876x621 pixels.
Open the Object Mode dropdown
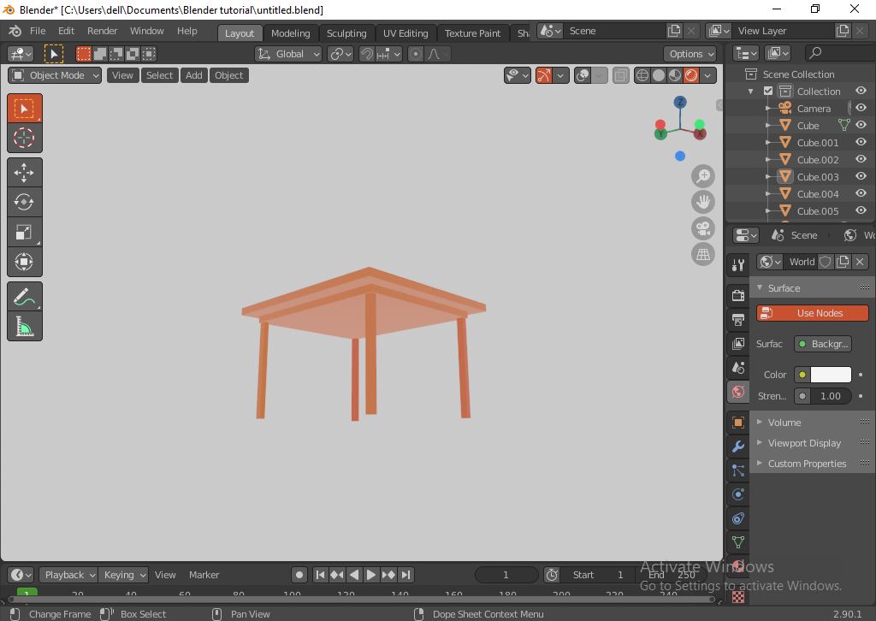coord(54,75)
